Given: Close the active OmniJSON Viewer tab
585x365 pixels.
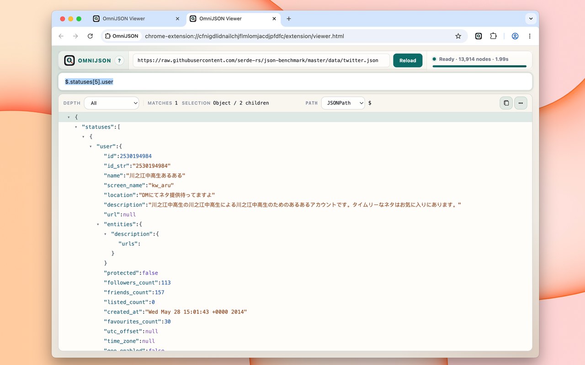Looking at the screenshot, I should (x=274, y=19).
